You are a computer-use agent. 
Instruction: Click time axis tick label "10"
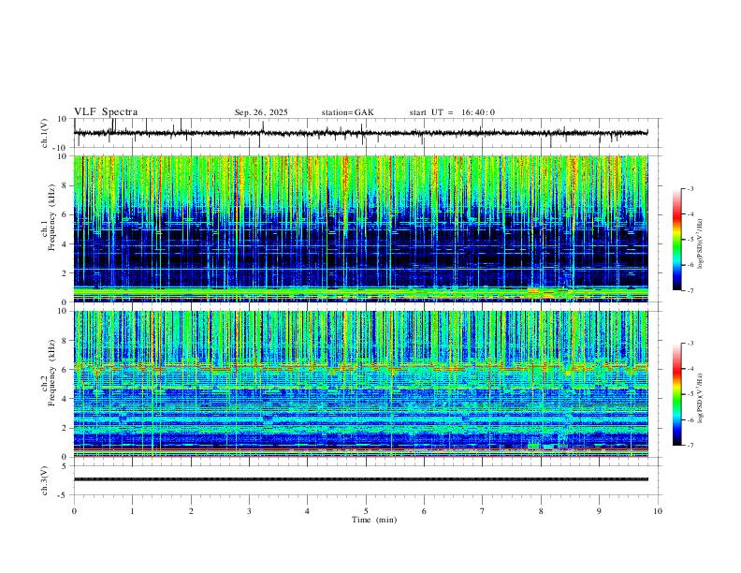tap(658, 511)
